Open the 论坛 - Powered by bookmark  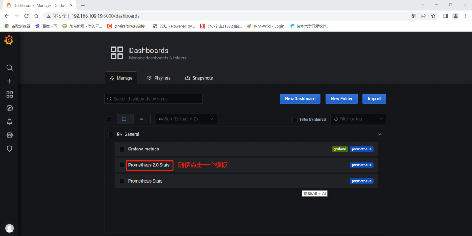point(174,26)
